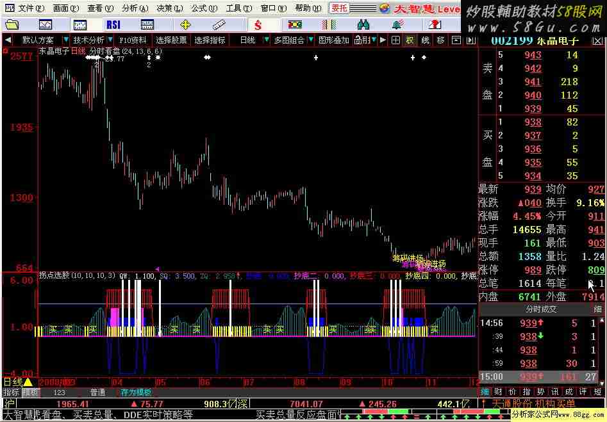Image resolution: width=607 pixels, height=422 pixels.
Task: Expand the 默认方案 dropdown arrow
Action: coord(65,40)
